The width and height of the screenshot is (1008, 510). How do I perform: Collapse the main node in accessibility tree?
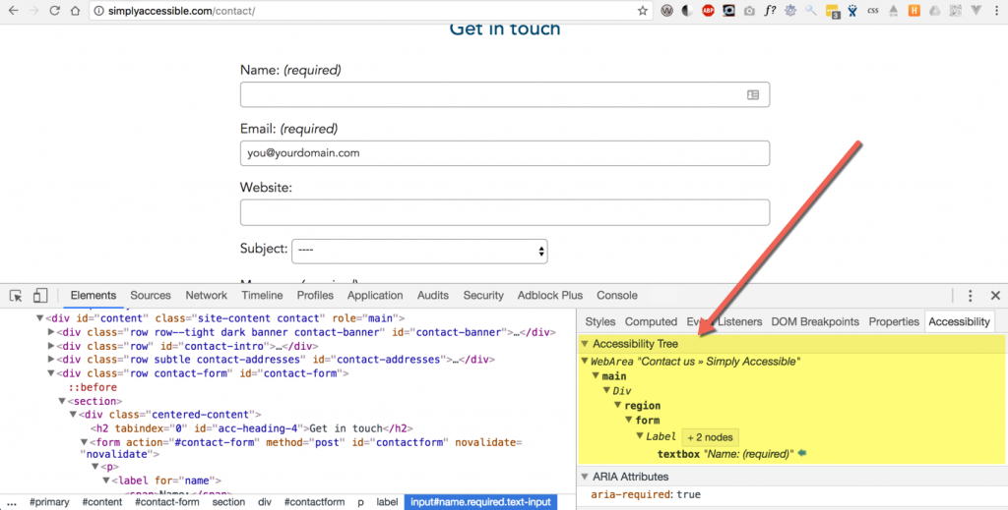[x=596, y=376]
